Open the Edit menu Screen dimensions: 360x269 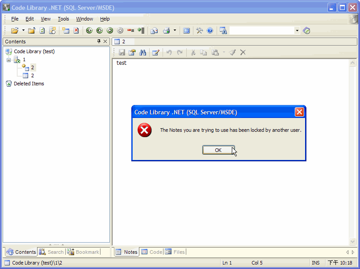click(29, 19)
